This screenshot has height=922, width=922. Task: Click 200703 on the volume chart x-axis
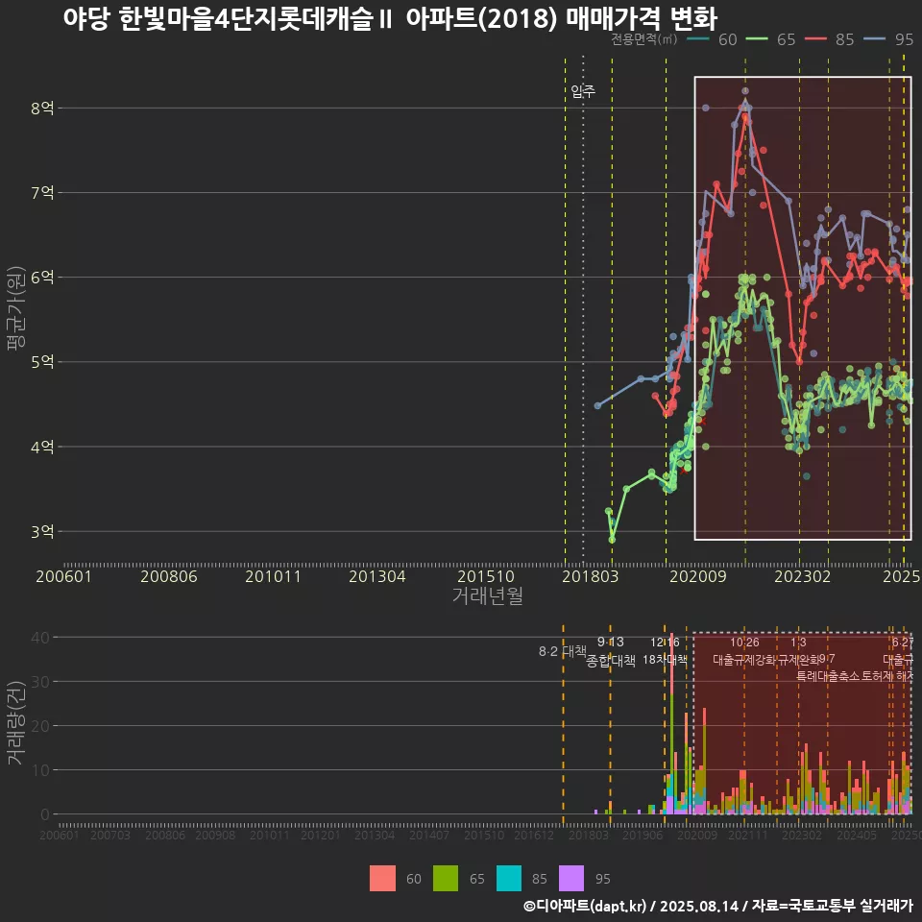109,835
